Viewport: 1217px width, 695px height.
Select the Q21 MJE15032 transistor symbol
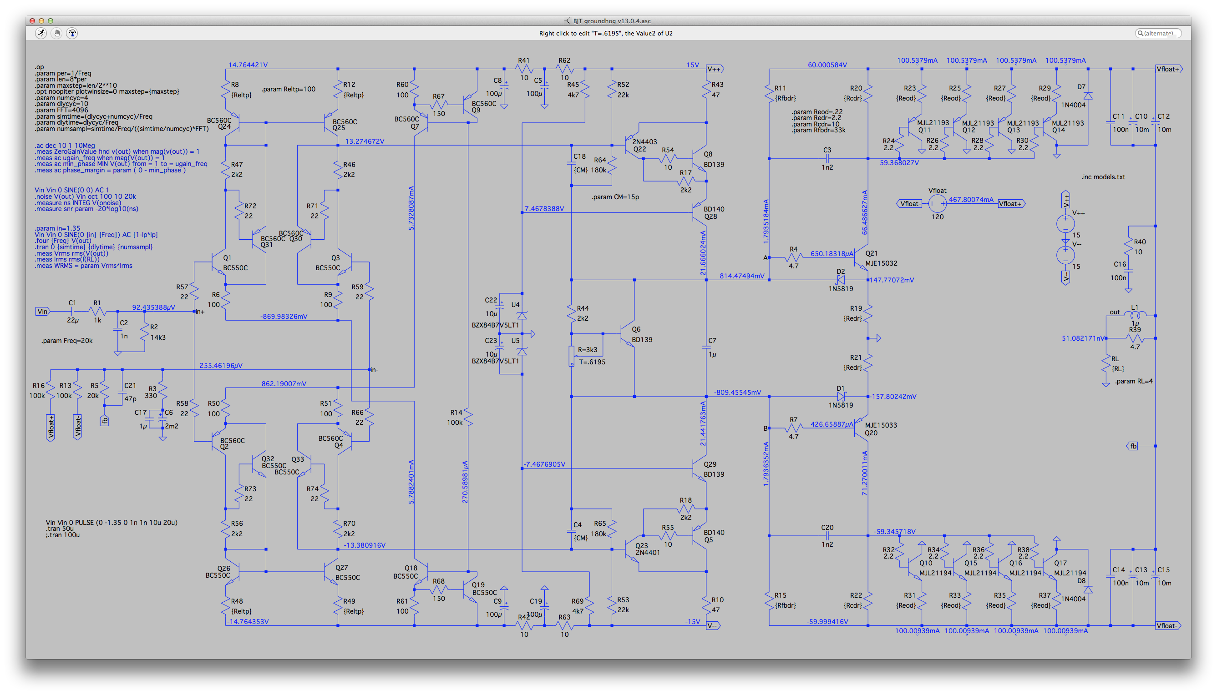(x=861, y=258)
